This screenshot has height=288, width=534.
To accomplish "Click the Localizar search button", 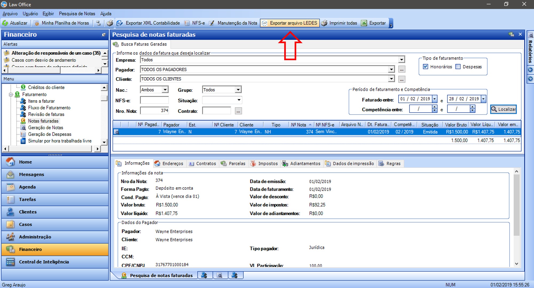I will (x=504, y=109).
